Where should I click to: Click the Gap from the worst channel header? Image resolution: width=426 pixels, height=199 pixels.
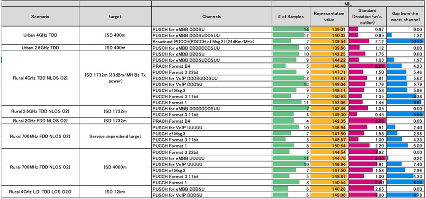(405, 16)
